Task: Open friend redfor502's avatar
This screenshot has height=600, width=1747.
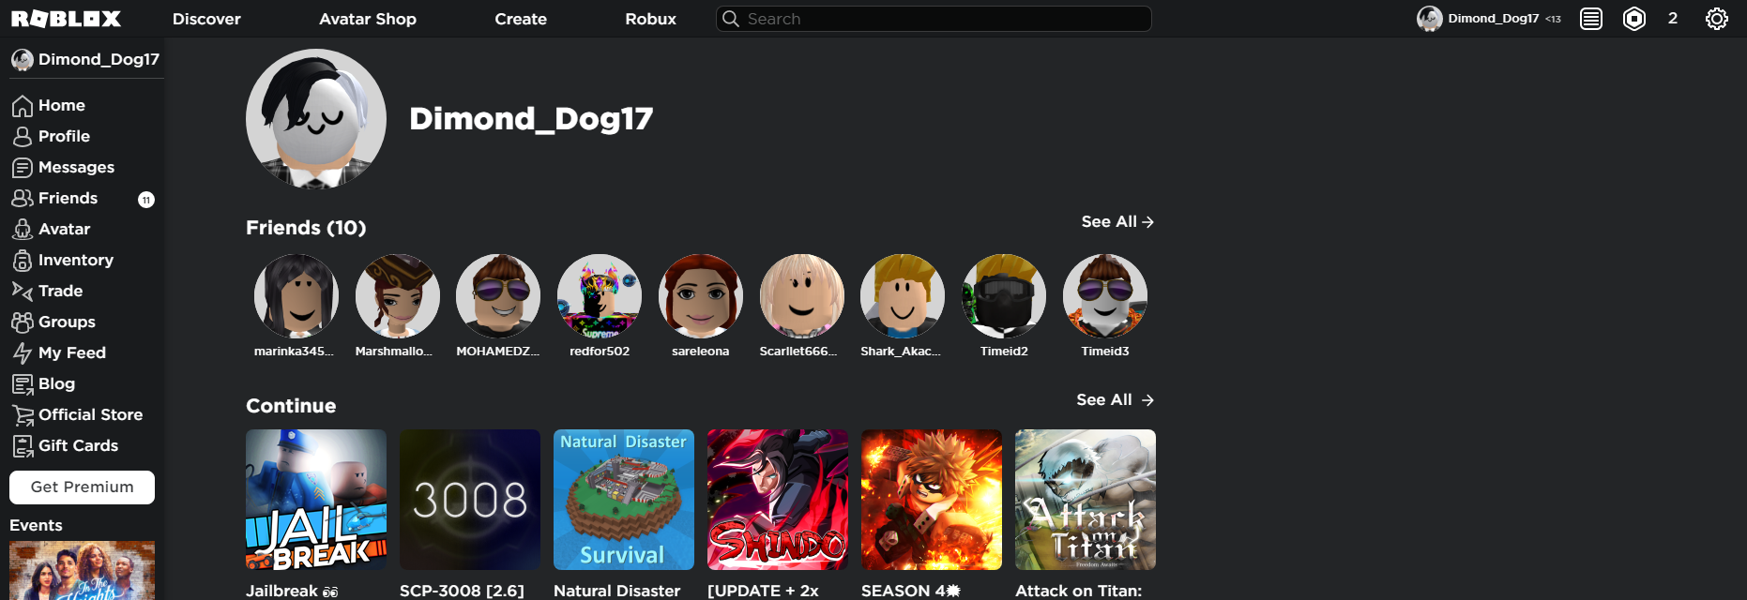Action: click(x=599, y=296)
